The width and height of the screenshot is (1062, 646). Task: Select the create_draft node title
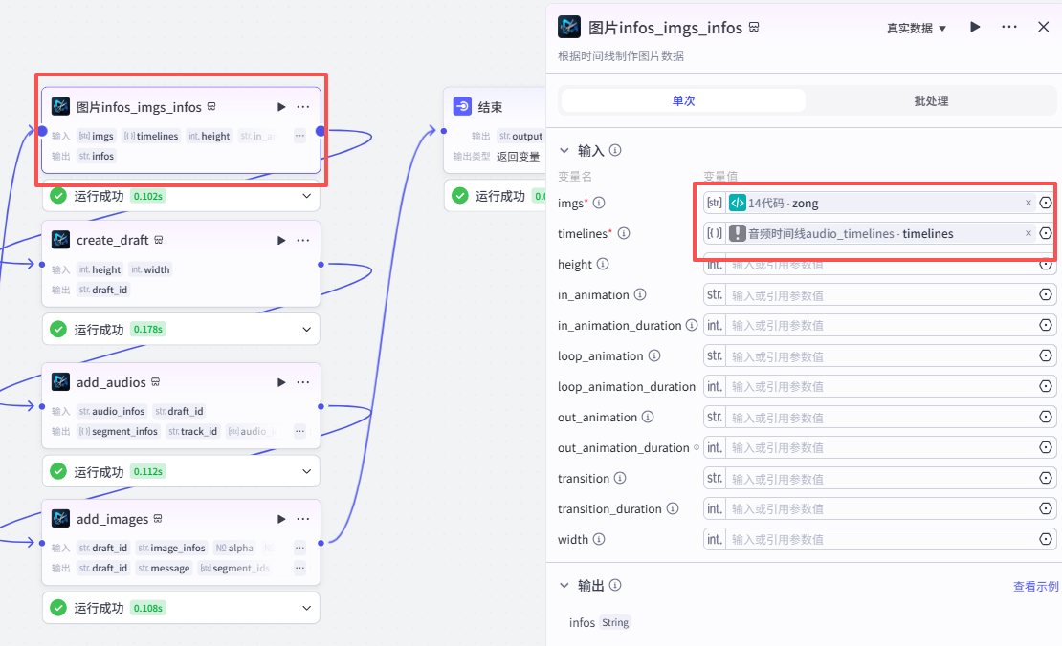(x=113, y=240)
